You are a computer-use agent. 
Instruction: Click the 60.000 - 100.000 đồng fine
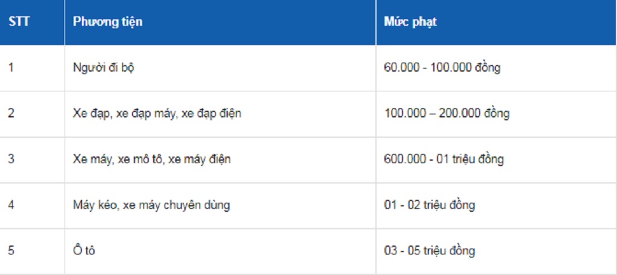[442, 67]
